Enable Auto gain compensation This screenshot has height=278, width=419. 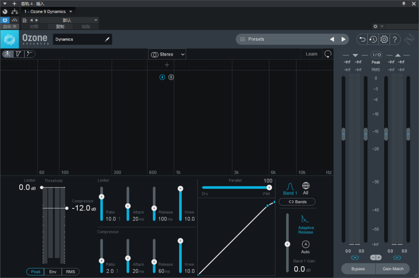click(x=305, y=244)
